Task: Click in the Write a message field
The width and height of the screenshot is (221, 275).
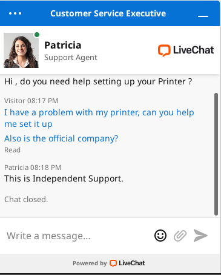Action: (78, 236)
